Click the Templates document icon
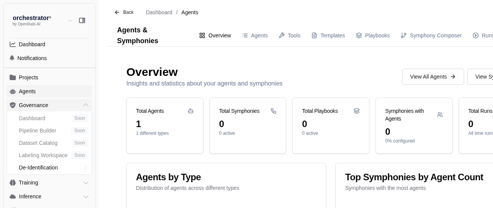Image resolution: width=493 pixels, height=208 pixels. click(314, 35)
